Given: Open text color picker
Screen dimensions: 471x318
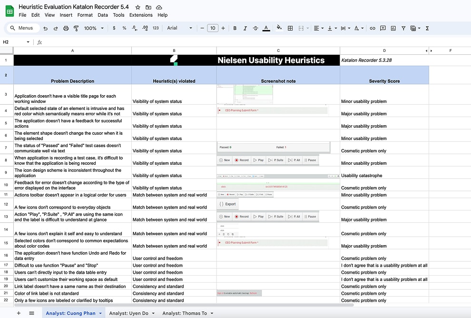Looking at the screenshot, I should [266, 28].
